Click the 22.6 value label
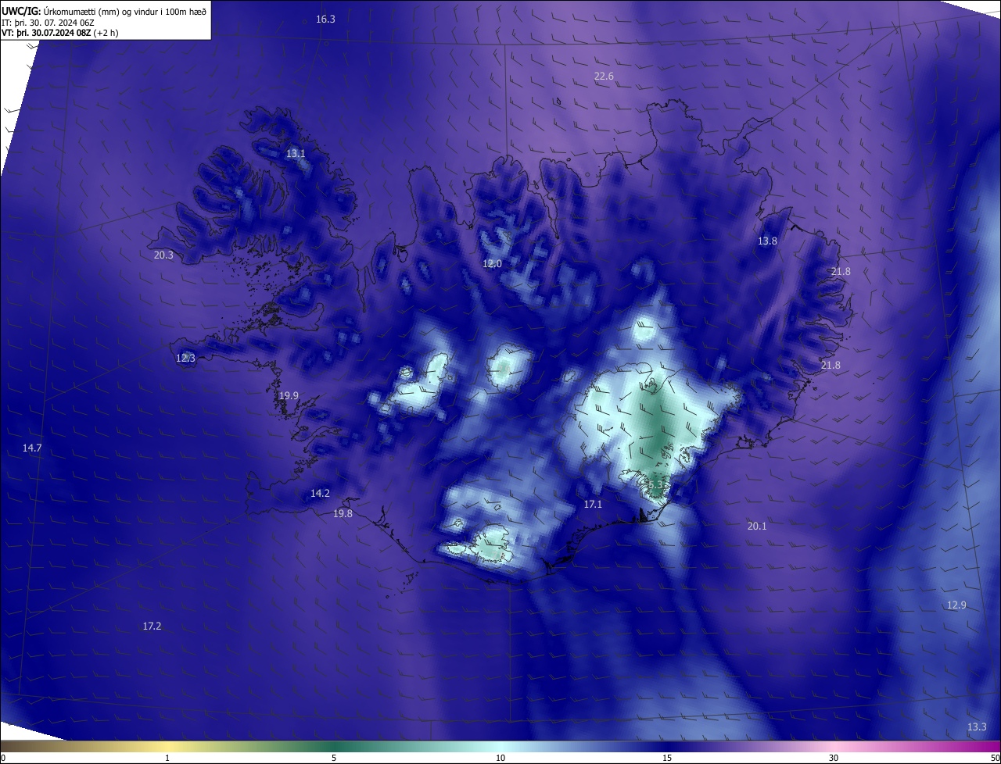1001x764 pixels. click(604, 76)
